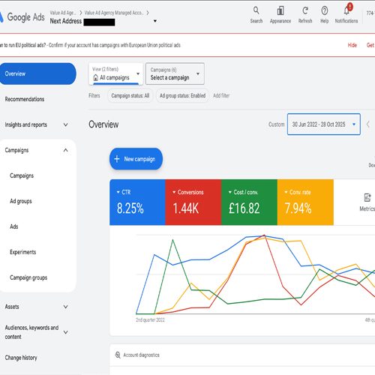
Task: Click the plus icon on New campaign
Action: [117, 159]
